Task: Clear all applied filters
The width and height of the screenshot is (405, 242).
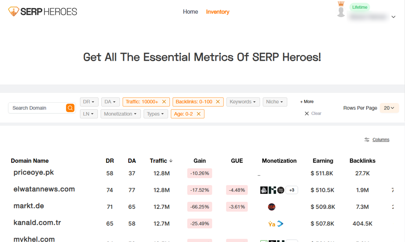Action: (x=313, y=113)
